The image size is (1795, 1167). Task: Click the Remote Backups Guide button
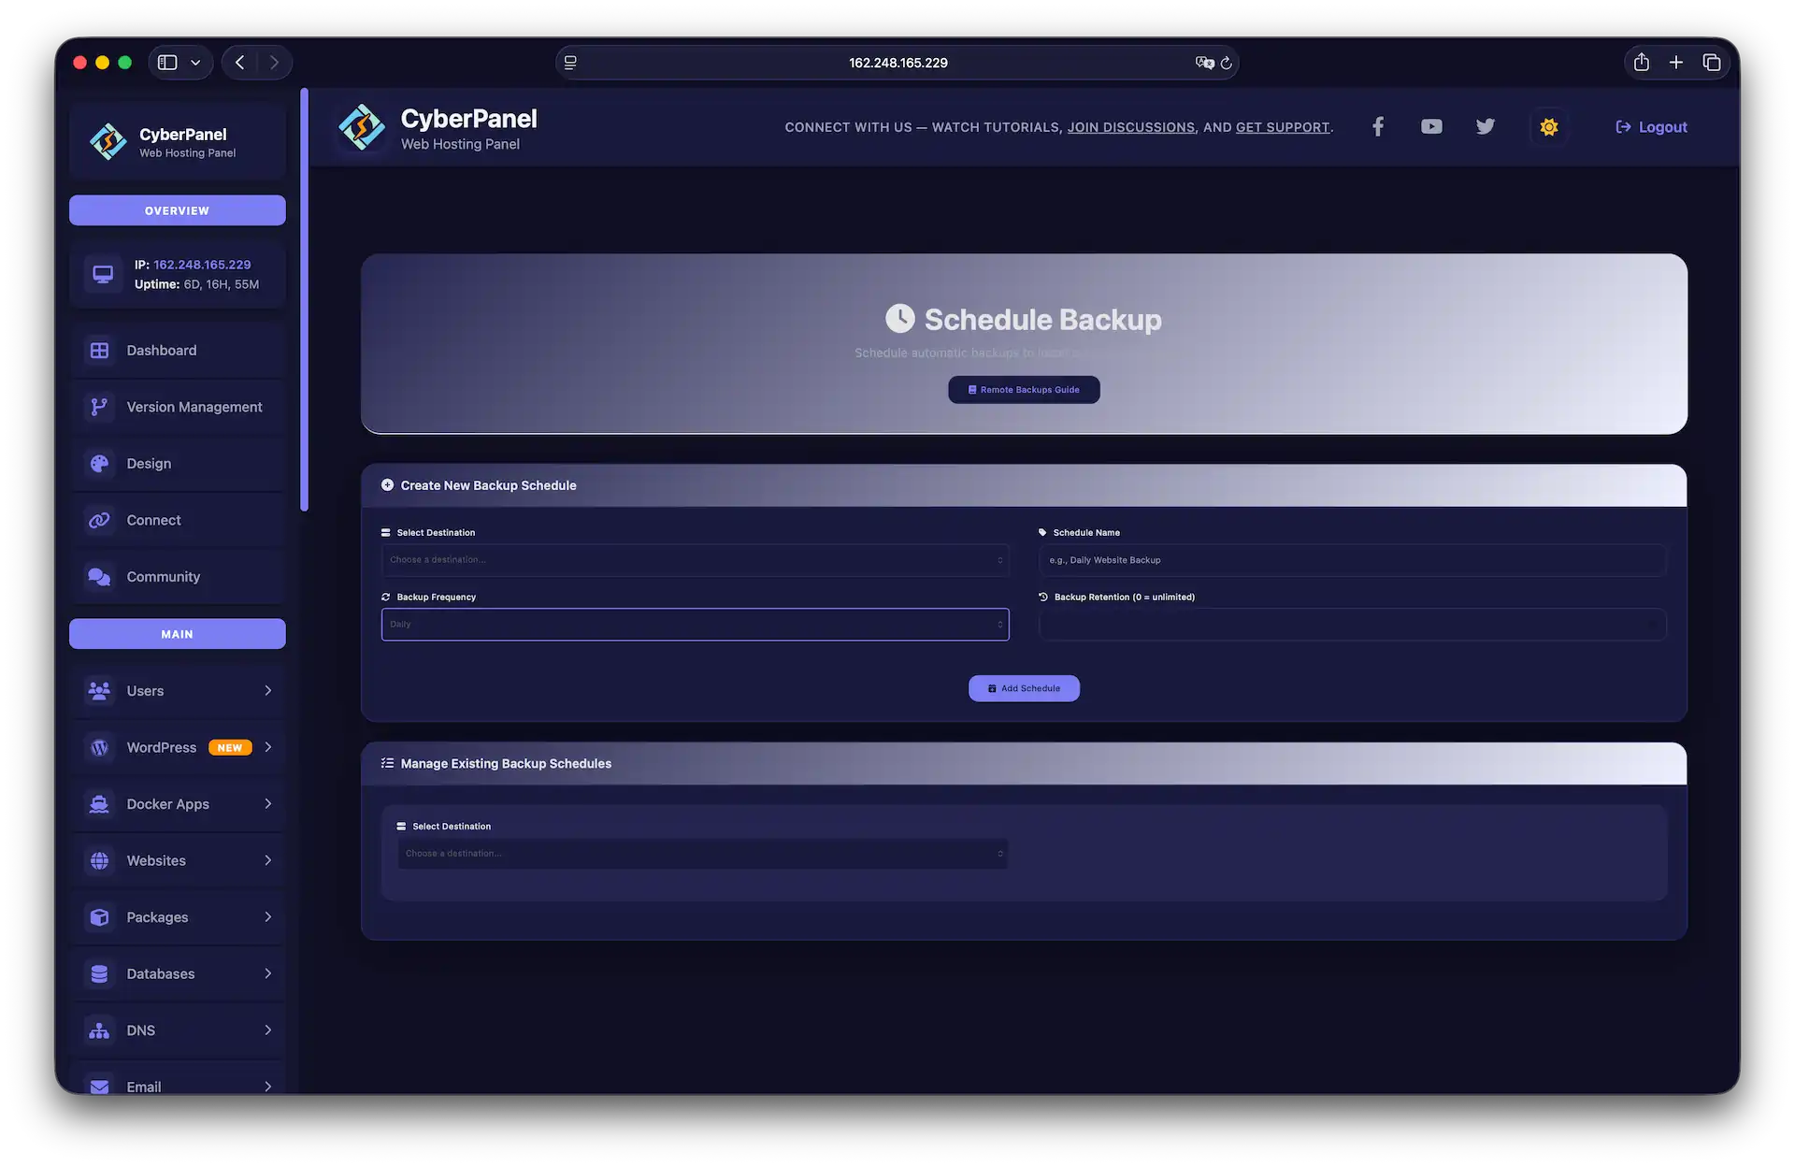pos(1024,389)
